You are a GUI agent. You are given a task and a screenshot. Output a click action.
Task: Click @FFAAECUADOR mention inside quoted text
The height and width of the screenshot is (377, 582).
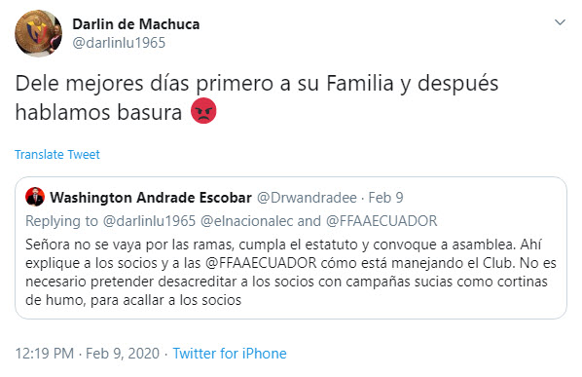tap(261, 263)
